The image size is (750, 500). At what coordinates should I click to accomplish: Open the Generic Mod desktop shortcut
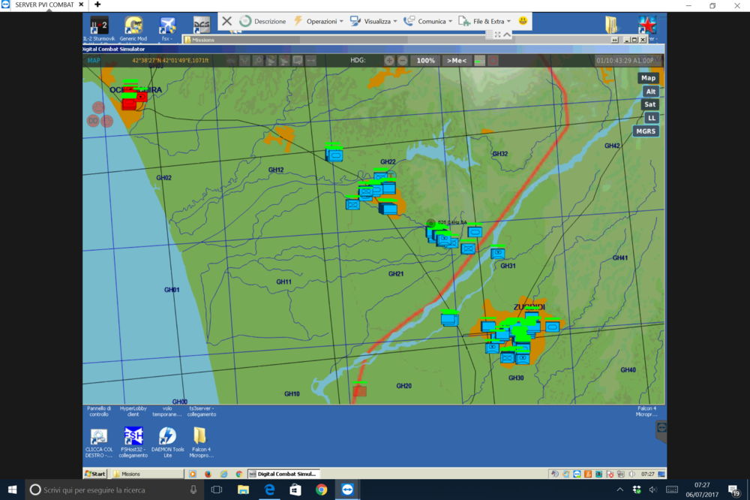pos(133,29)
